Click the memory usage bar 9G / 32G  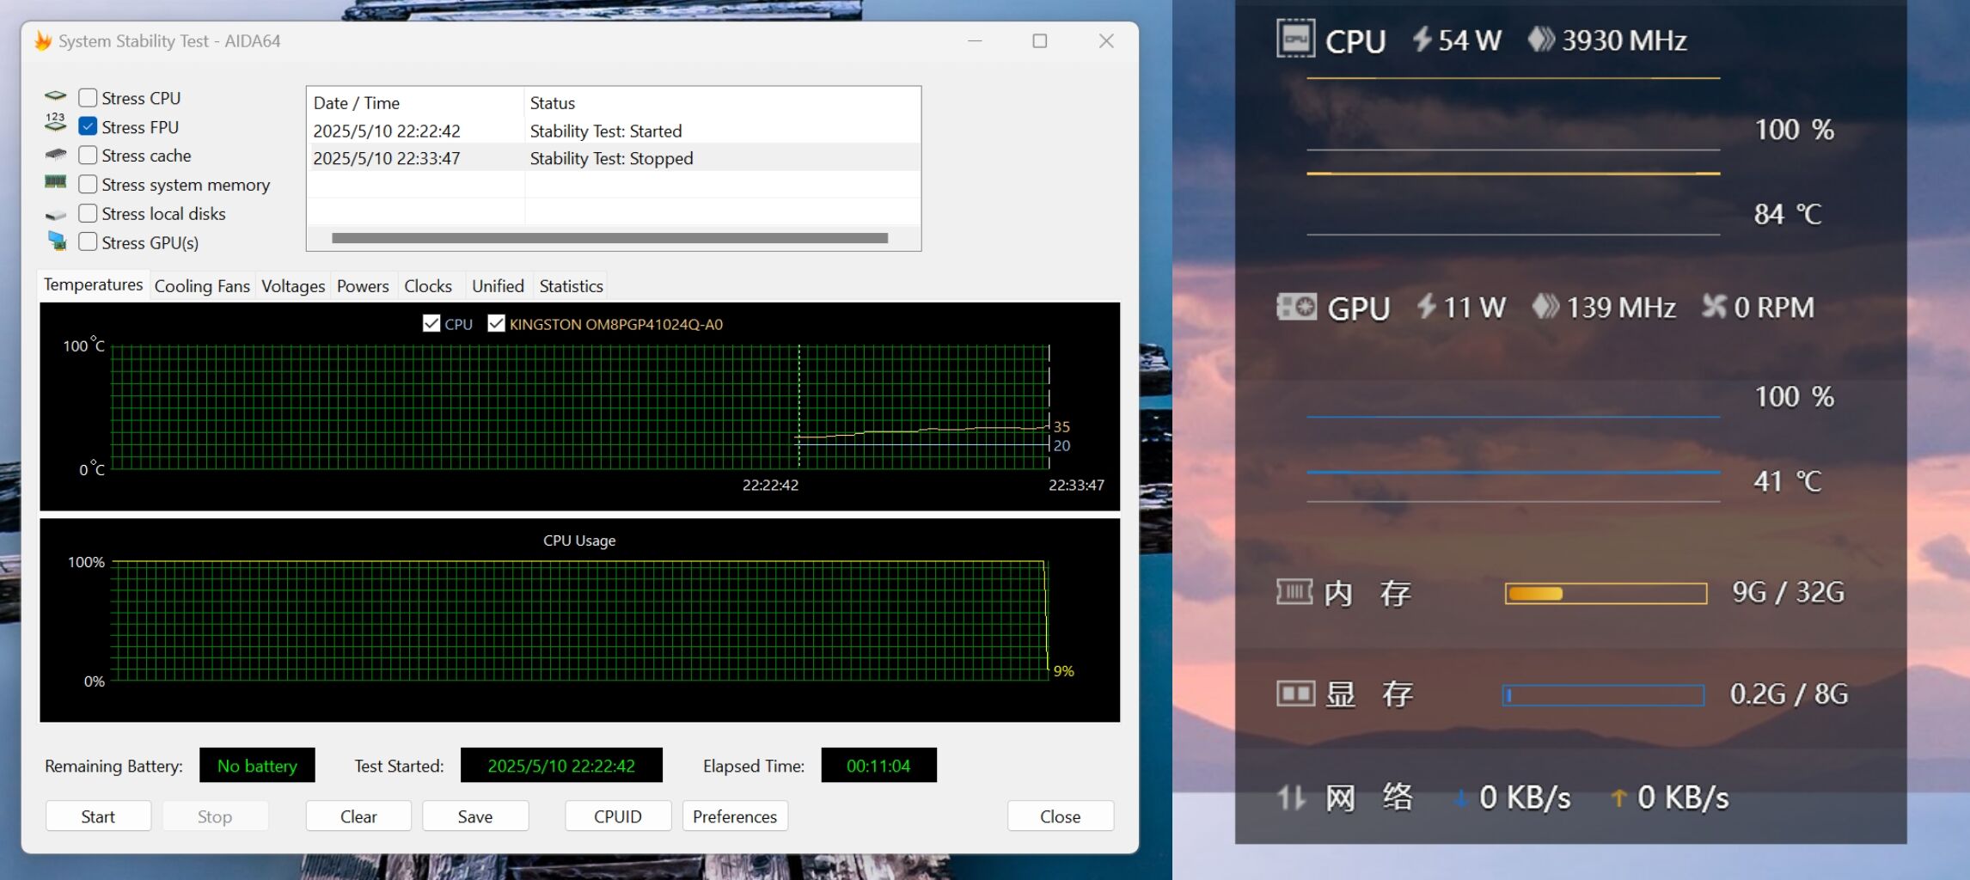(x=1606, y=593)
